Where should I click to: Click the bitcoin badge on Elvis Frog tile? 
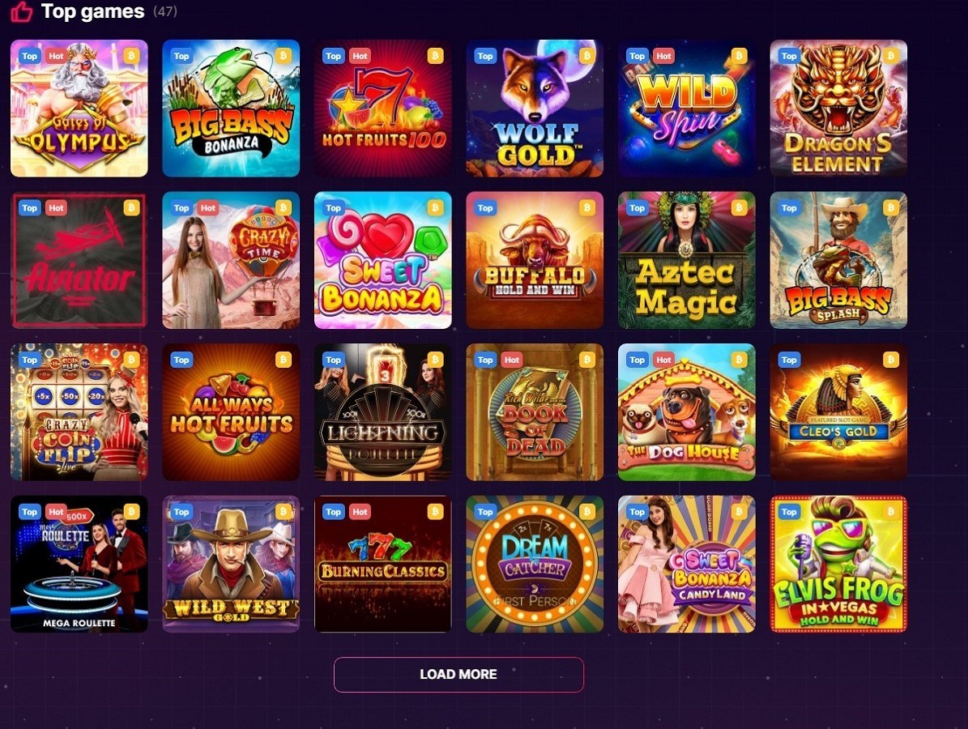pos(891,512)
